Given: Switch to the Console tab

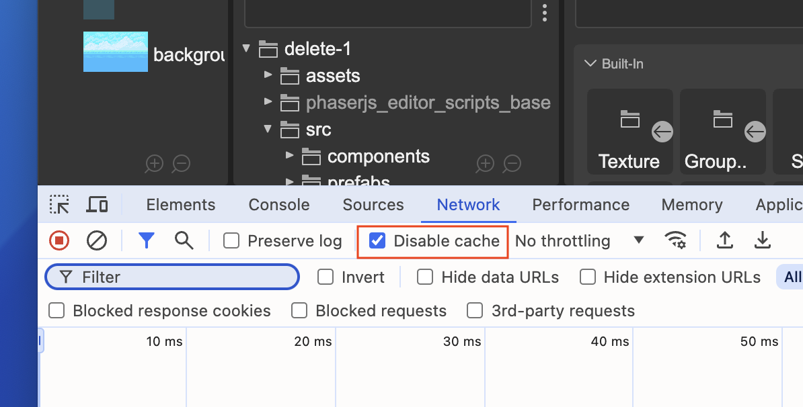Looking at the screenshot, I should (x=278, y=204).
